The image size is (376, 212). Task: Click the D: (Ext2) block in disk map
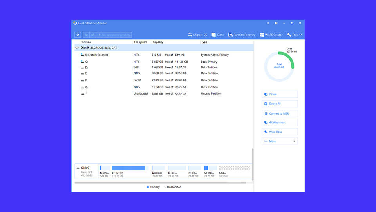click(x=158, y=172)
